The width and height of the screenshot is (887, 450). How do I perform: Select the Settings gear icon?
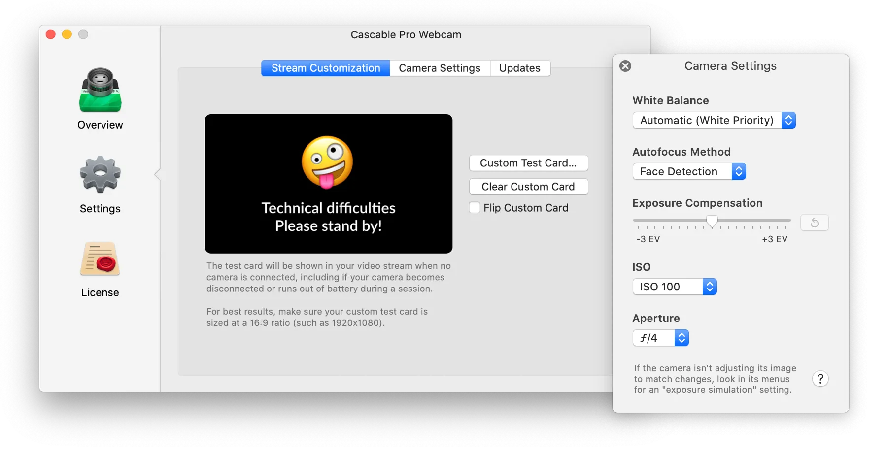pos(100,174)
